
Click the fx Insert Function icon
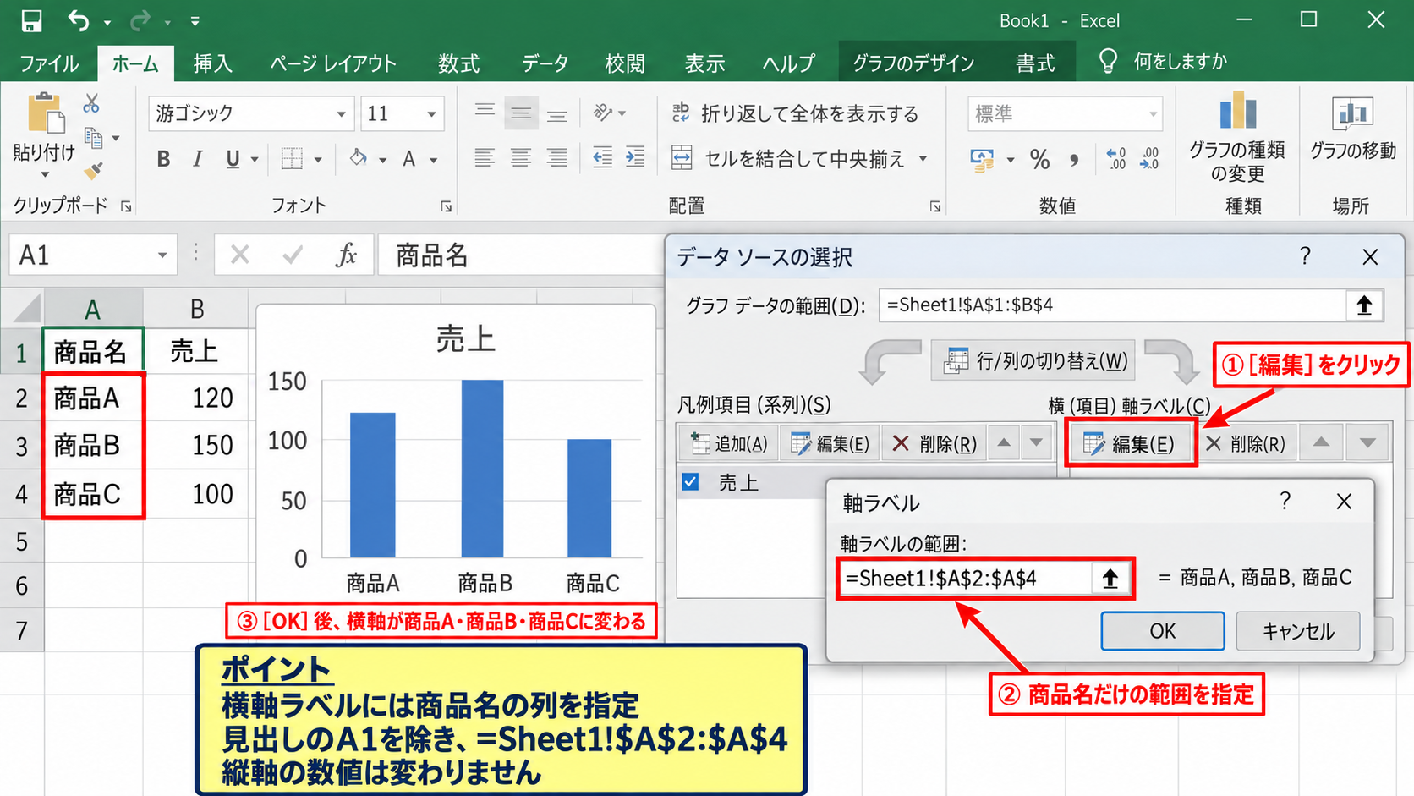(346, 255)
